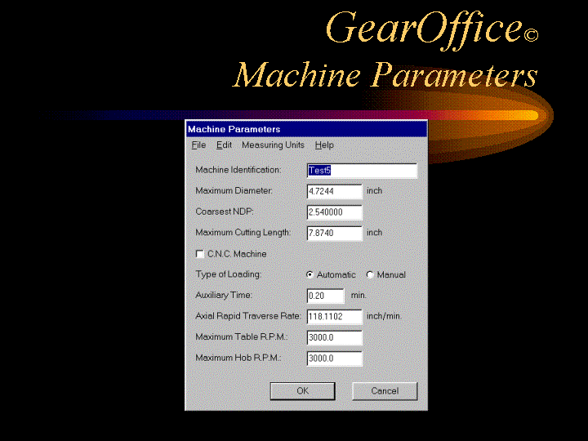Click the 'Auxiliary Time:' label
The width and height of the screenshot is (588, 441).
click(224, 295)
